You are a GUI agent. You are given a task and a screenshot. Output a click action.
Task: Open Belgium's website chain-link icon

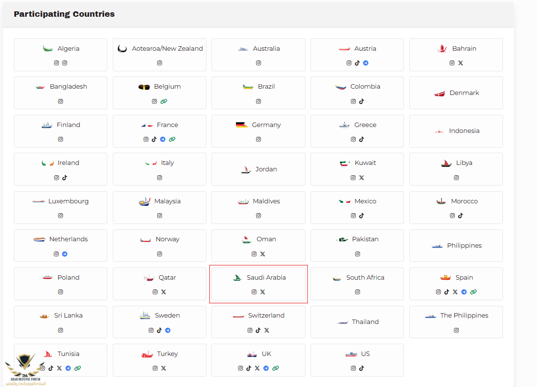tap(164, 101)
